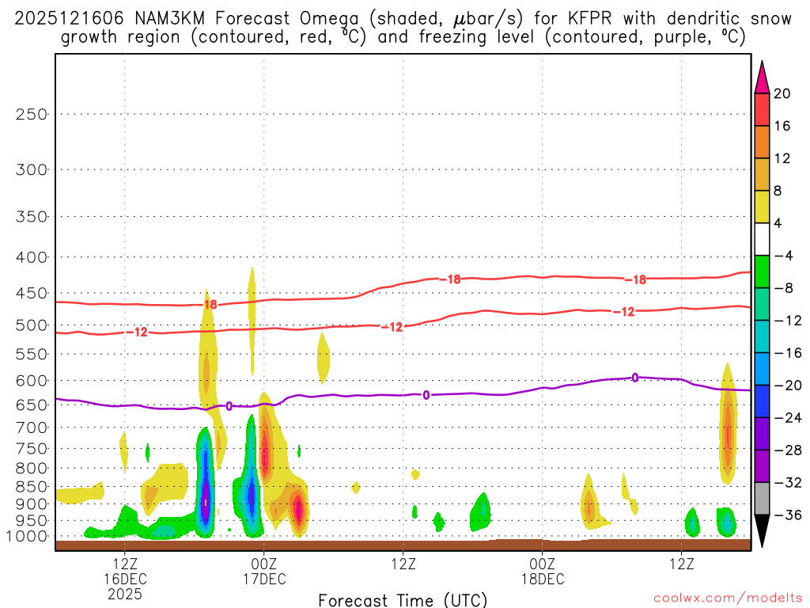Image resolution: width=810 pixels, height=608 pixels.
Task: Click the coolwx.com/modelts link text
Action: pyautogui.click(x=728, y=598)
